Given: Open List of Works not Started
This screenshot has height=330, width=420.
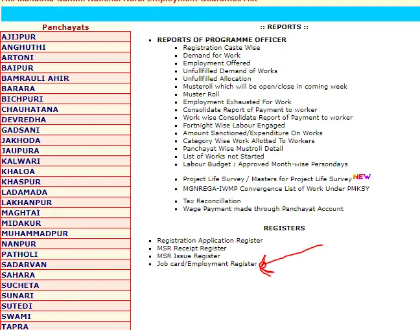Looking at the screenshot, I should click(224, 156).
